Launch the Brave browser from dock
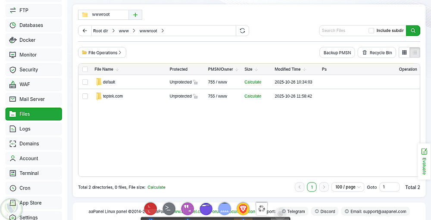This screenshot has width=431, height=220. click(x=243, y=209)
